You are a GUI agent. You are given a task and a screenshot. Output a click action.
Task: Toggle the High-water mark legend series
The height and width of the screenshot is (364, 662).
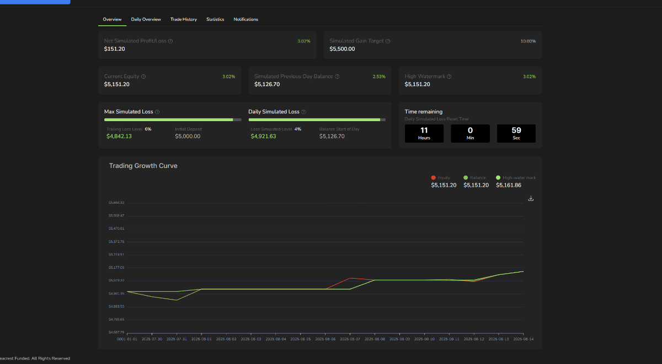tap(516, 178)
